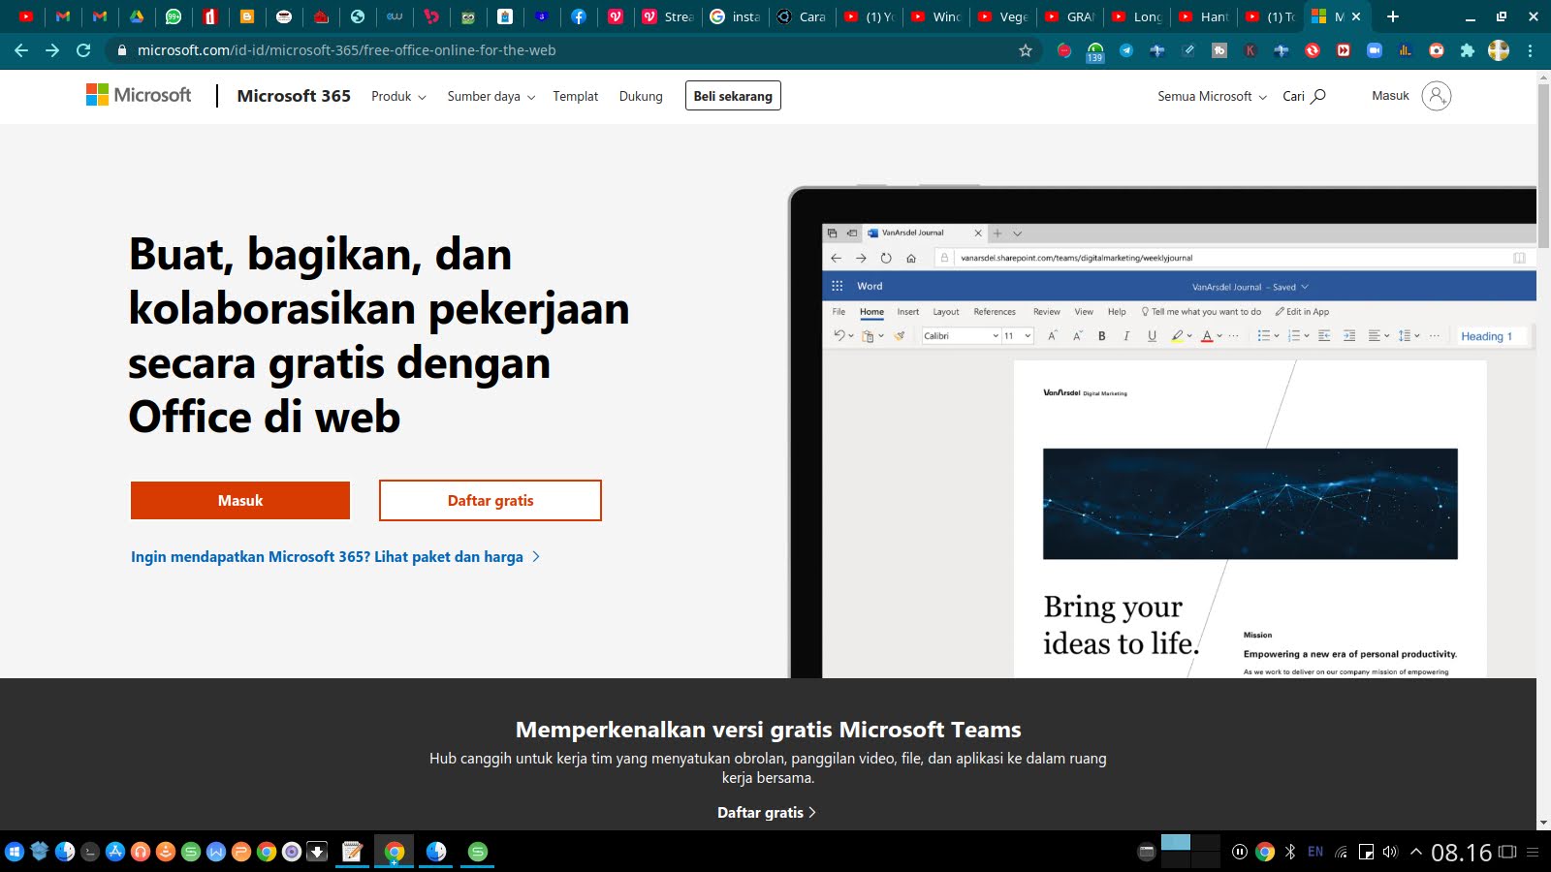Click the Zoom extension icon
This screenshot has height=872, width=1551.
(x=1375, y=50)
